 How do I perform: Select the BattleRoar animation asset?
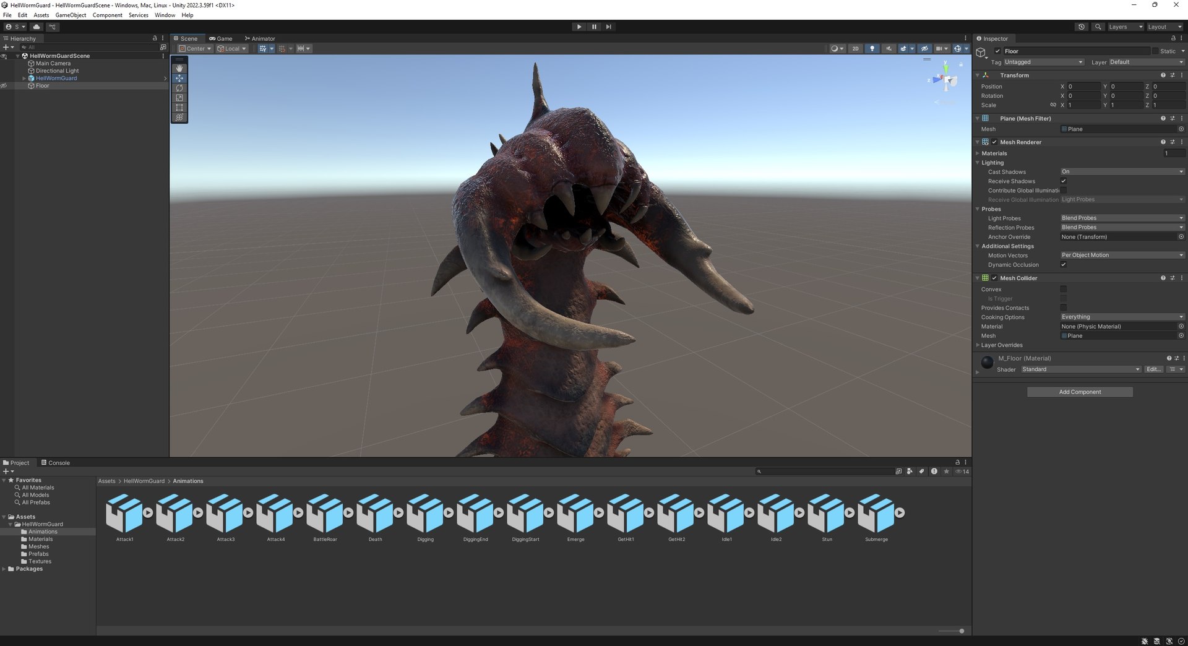tap(325, 517)
